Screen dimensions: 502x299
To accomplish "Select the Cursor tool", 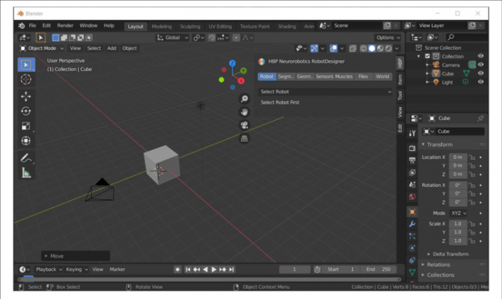I will [x=26, y=80].
